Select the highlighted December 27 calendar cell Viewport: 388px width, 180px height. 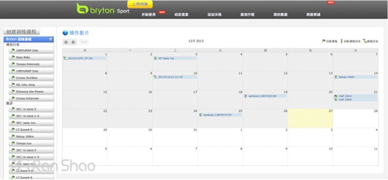point(310,119)
